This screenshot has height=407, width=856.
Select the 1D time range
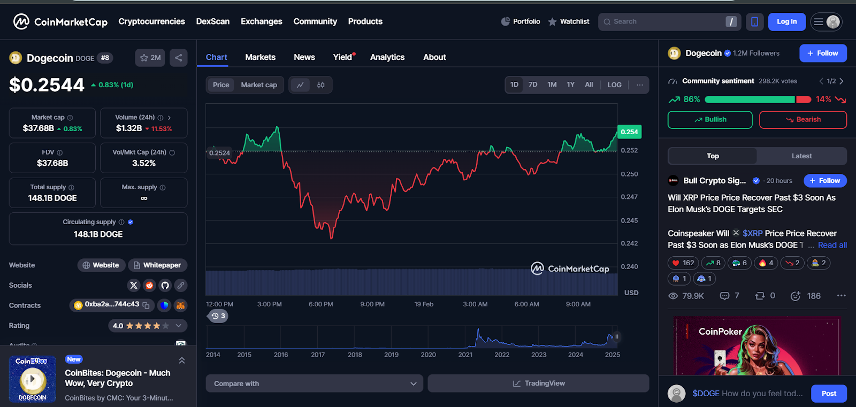pos(514,85)
